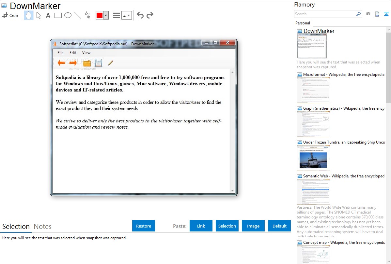Click the Restore button
Screen dimensions: 391x264
(x=144, y=226)
